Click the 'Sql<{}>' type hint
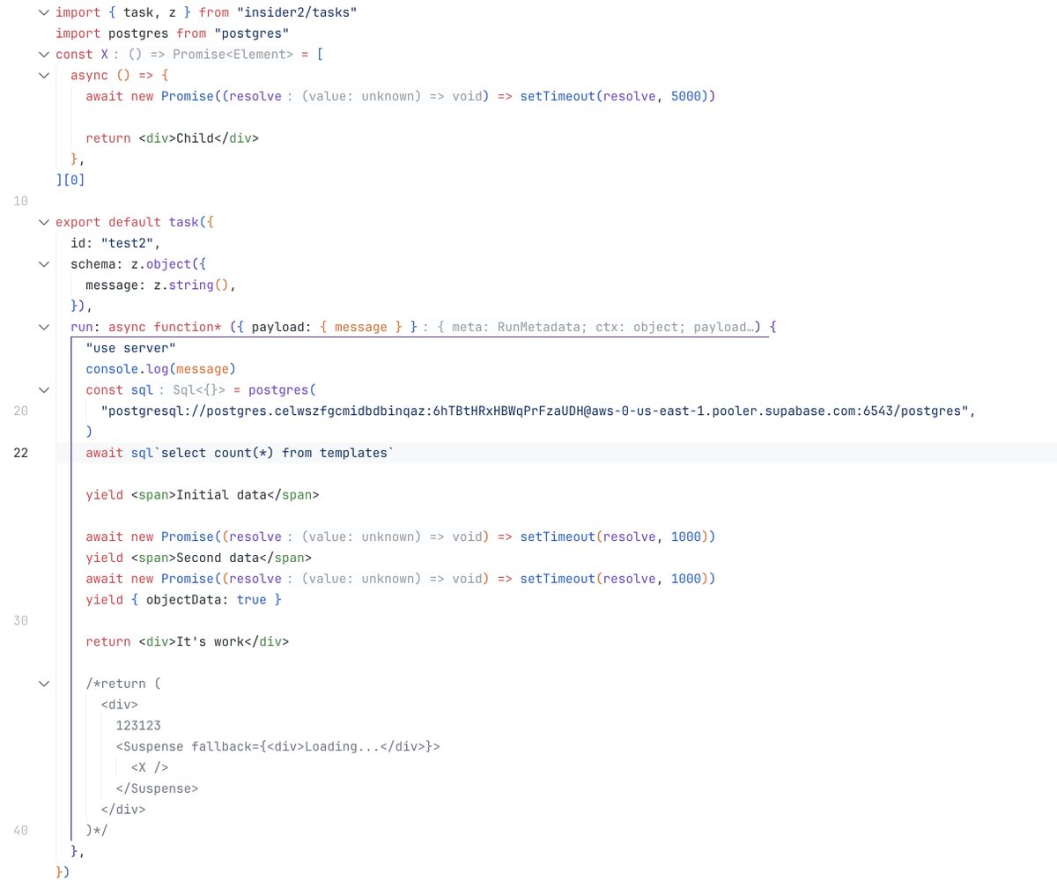 click(x=199, y=390)
